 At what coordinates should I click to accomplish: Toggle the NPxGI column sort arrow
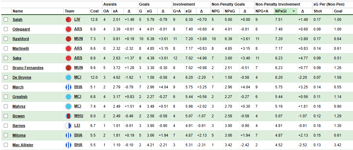[x=294, y=11]
